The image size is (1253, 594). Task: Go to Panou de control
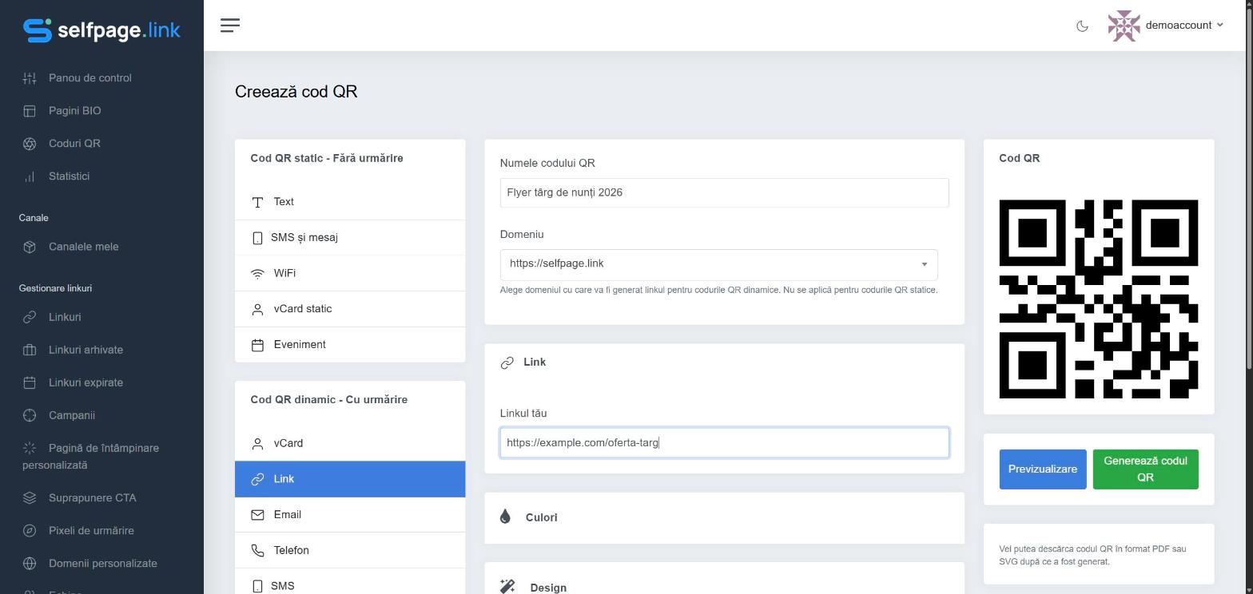tap(89, 78)
